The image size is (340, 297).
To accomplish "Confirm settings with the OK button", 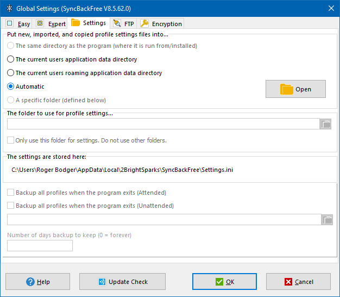I will tap(224, 282).
